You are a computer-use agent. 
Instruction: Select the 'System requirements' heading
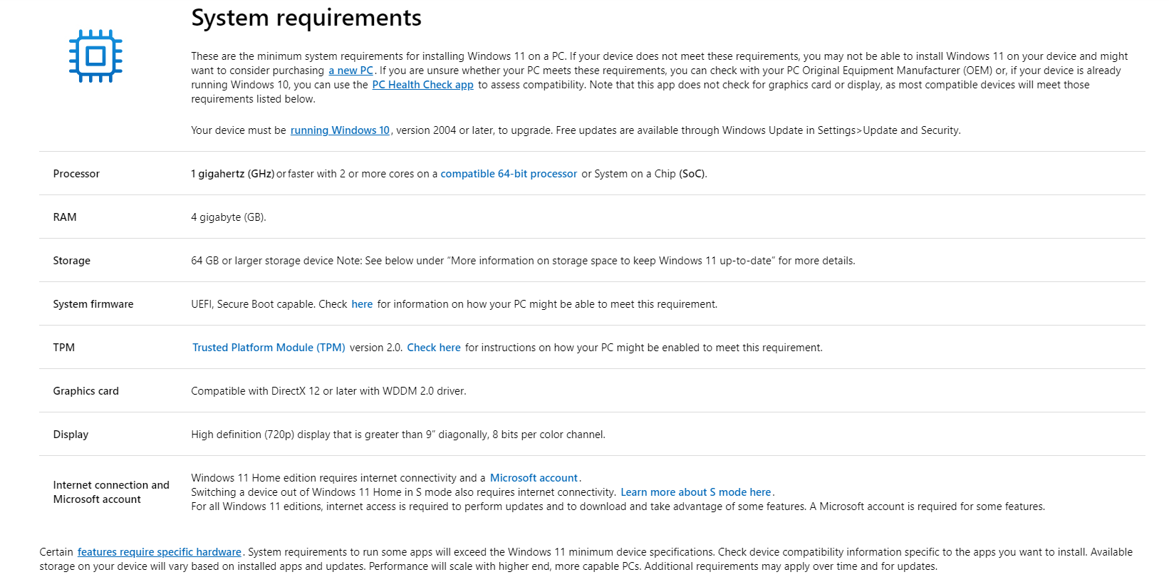pos(306,18)
